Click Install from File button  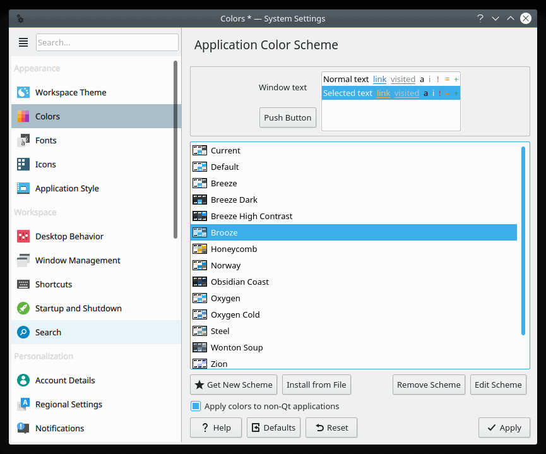(x=316, y=385)
